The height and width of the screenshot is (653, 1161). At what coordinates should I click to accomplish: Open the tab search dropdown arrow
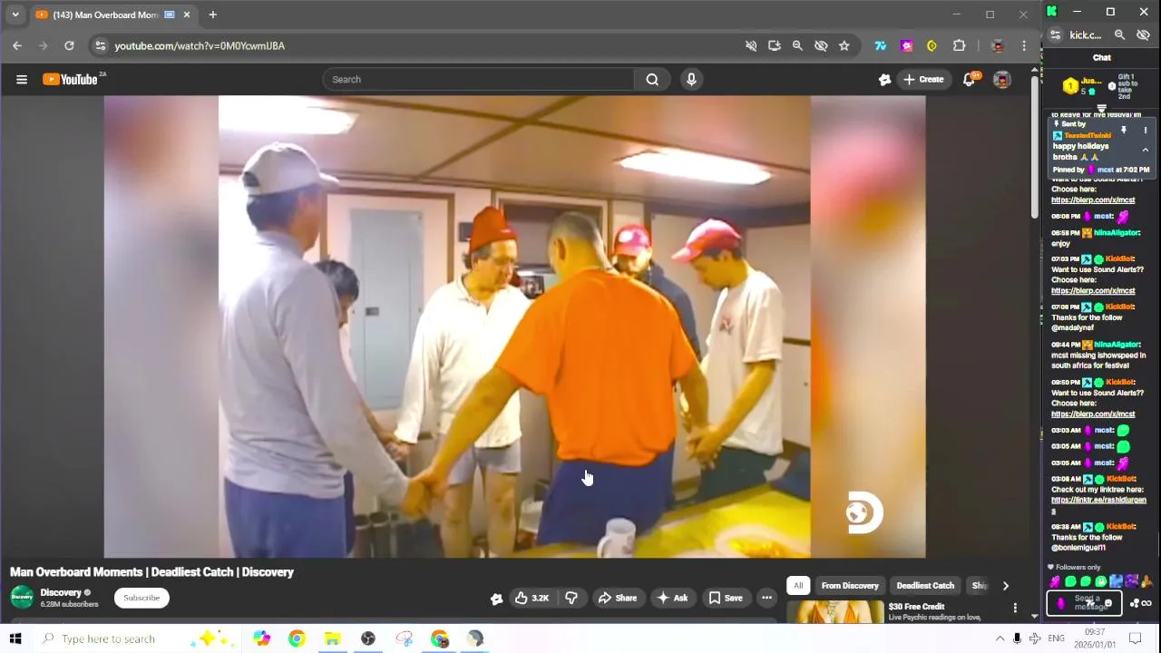[x=15, y=15]
